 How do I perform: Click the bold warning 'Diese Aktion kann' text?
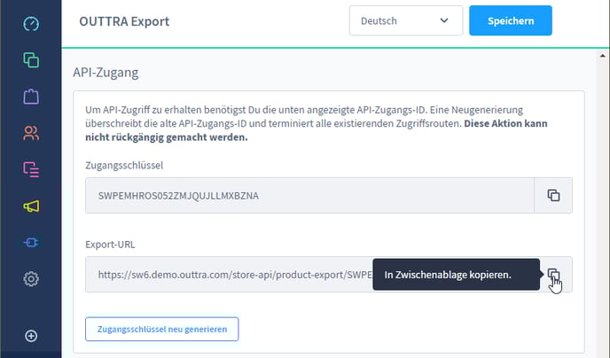pos(505,123)
